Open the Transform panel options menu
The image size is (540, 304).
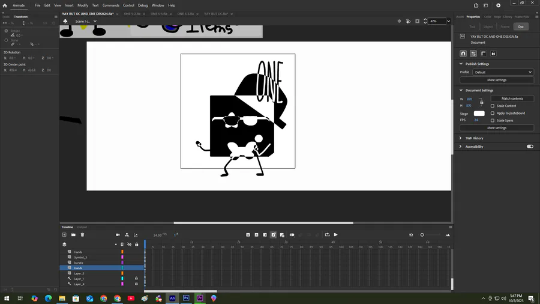point(56,17)
